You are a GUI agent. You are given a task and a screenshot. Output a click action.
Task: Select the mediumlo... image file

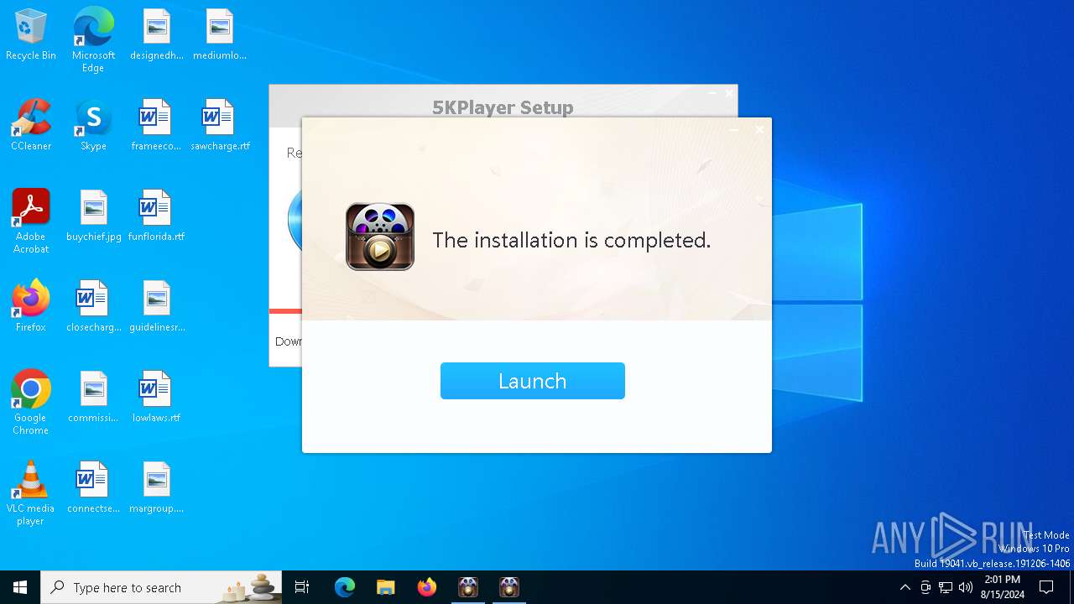point(220,34)
